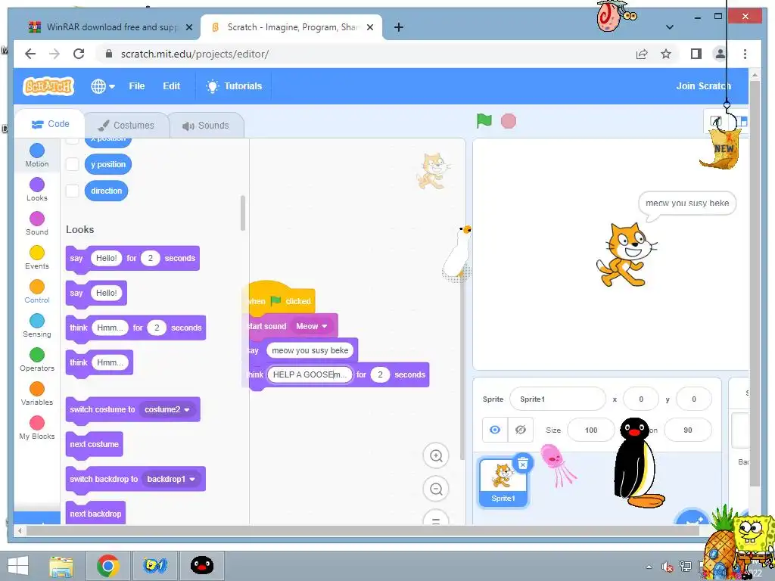Select the My Blocks category
The image size is (775, 581).
[37, 428]
